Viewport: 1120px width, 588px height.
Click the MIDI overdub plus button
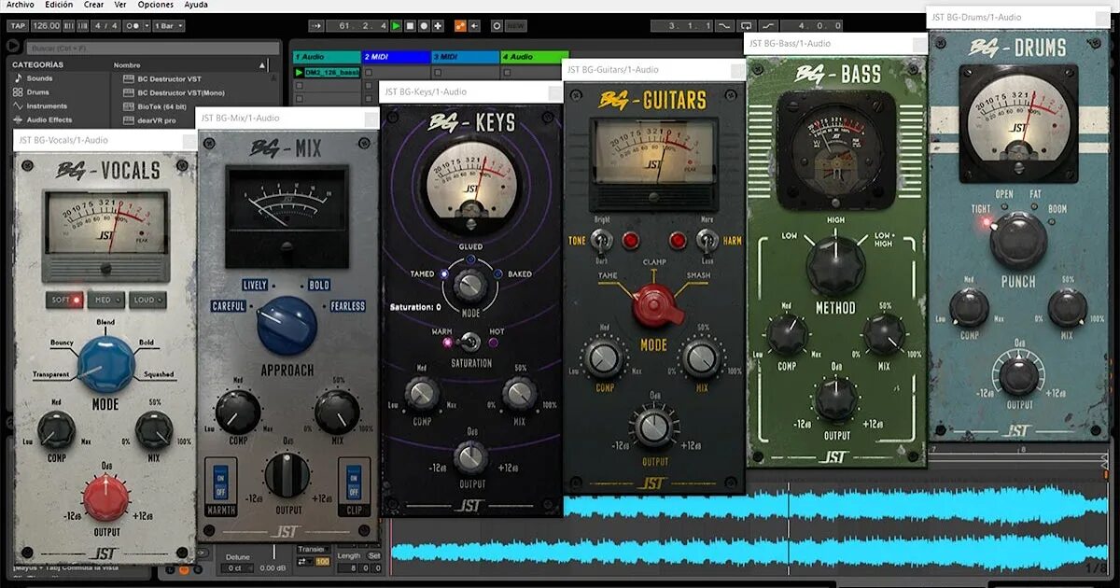click(x=439, y=25)
